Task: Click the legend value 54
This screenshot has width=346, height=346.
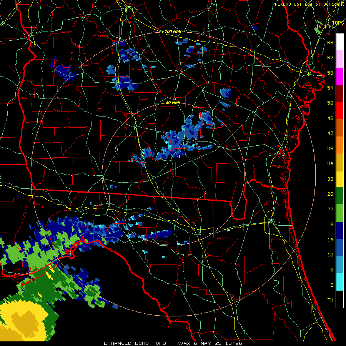Action: coord(330,88)
